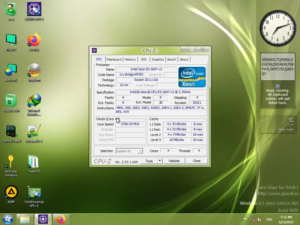Click the Core Speed value 2700.00 MHz

[130, 124]
